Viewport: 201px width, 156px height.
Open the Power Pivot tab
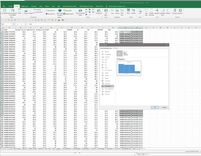[99, 6]
